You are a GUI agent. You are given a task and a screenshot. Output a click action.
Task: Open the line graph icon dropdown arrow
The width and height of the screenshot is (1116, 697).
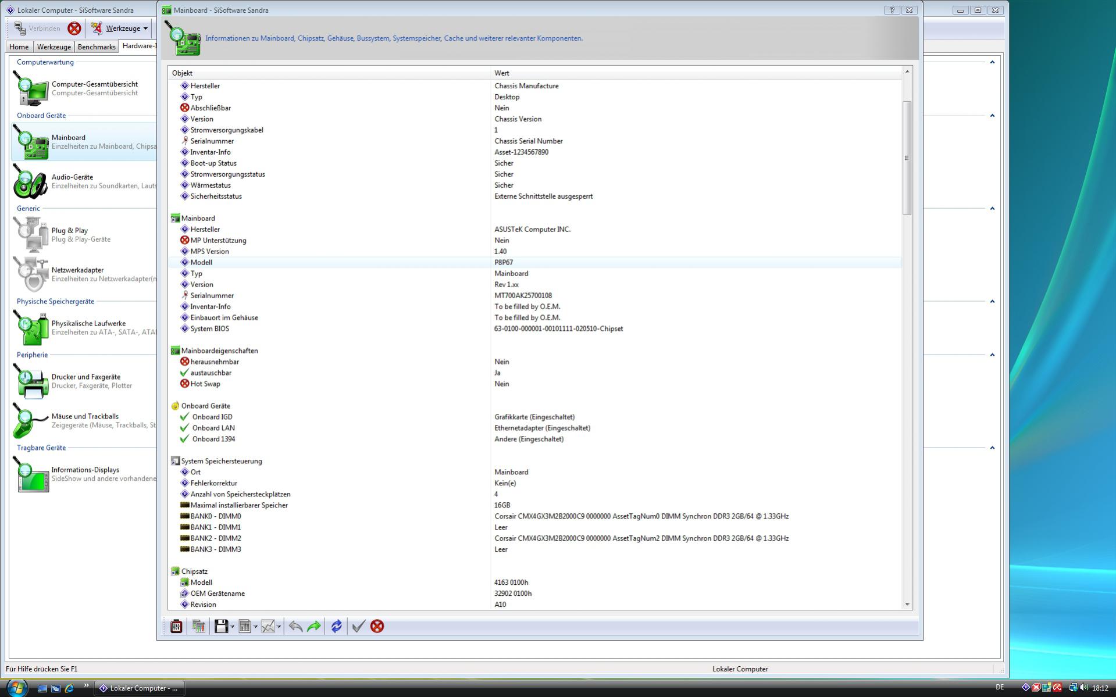279,627
